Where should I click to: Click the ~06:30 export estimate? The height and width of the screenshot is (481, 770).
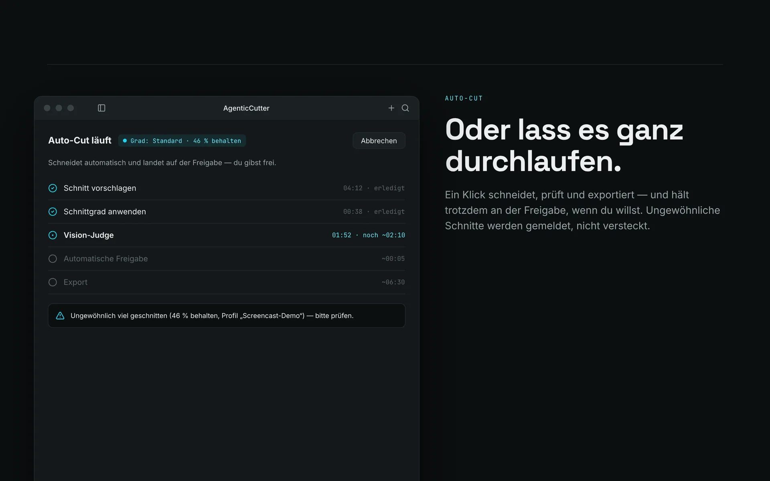393,282
